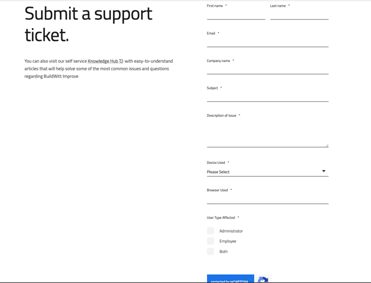
Task: Click into the Last name field
Action: tap(299, 15)
